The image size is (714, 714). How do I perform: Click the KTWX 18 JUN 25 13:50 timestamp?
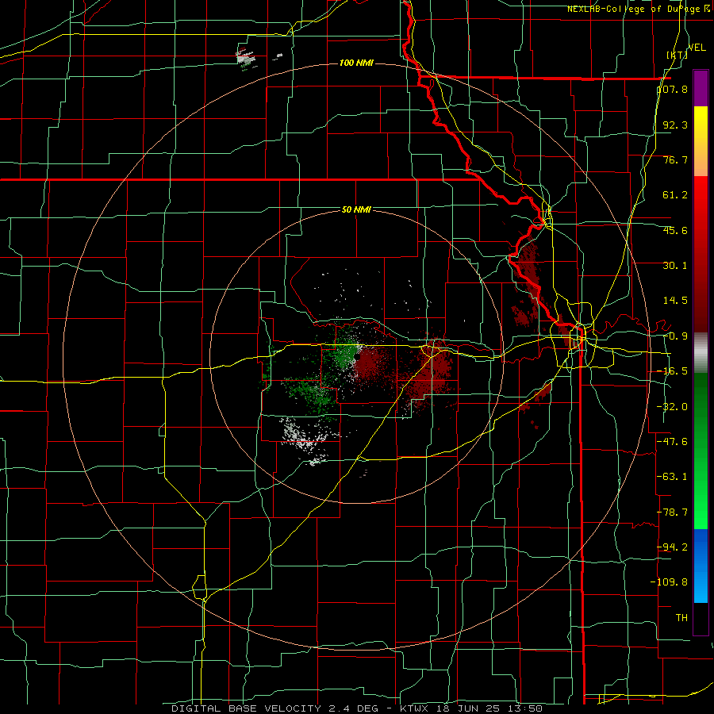pyautogui.click(x=471, y=708)
